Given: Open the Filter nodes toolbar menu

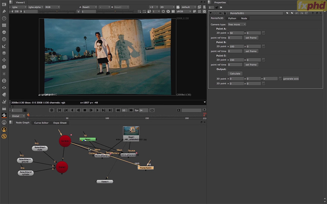Looking at the screenshot, I should pos(4,39).
